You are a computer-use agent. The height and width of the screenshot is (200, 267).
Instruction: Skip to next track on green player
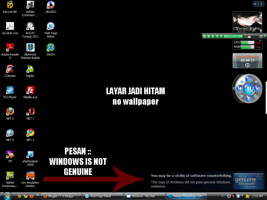pos(221,36)
